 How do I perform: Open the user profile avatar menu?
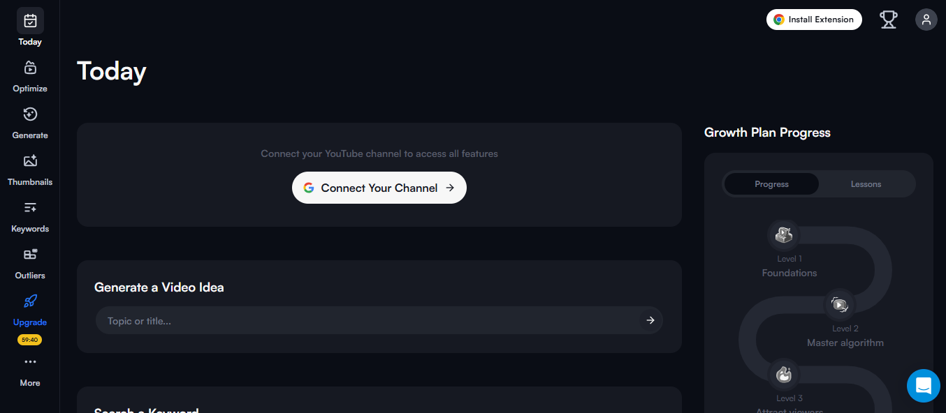tap(926, 20)
